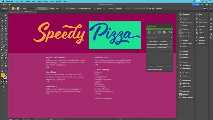Expand the opacity value arrow
This screenshot has height=120, width=213.
(x=63, y=9)
